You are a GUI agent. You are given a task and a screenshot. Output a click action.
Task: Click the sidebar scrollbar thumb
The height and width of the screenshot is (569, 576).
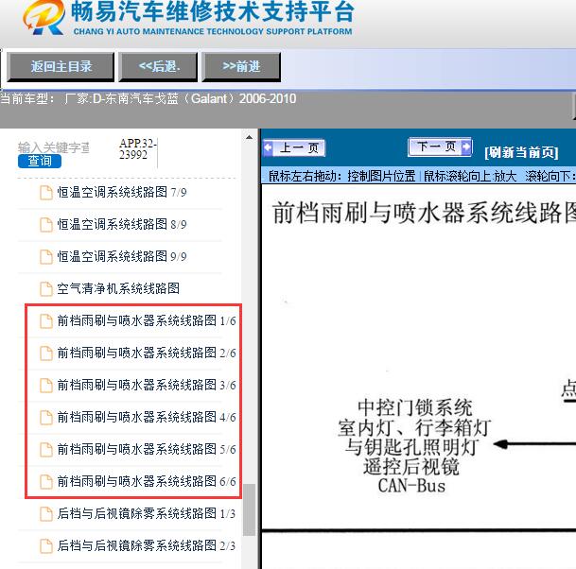click(x=250, y=509)
